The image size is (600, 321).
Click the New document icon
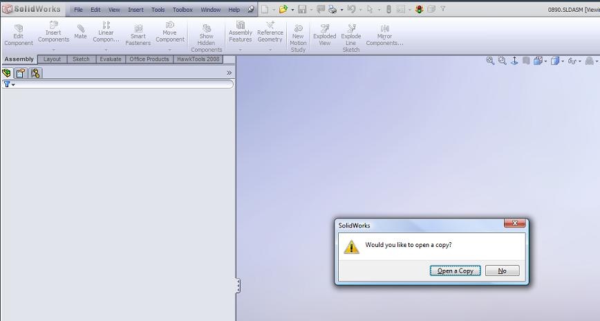click(265, 9)
